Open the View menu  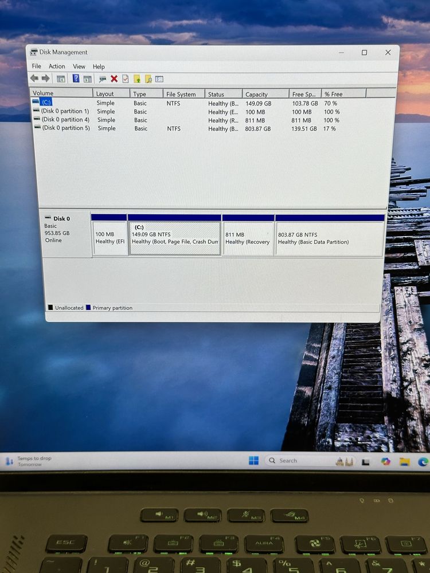pos(79,66)
